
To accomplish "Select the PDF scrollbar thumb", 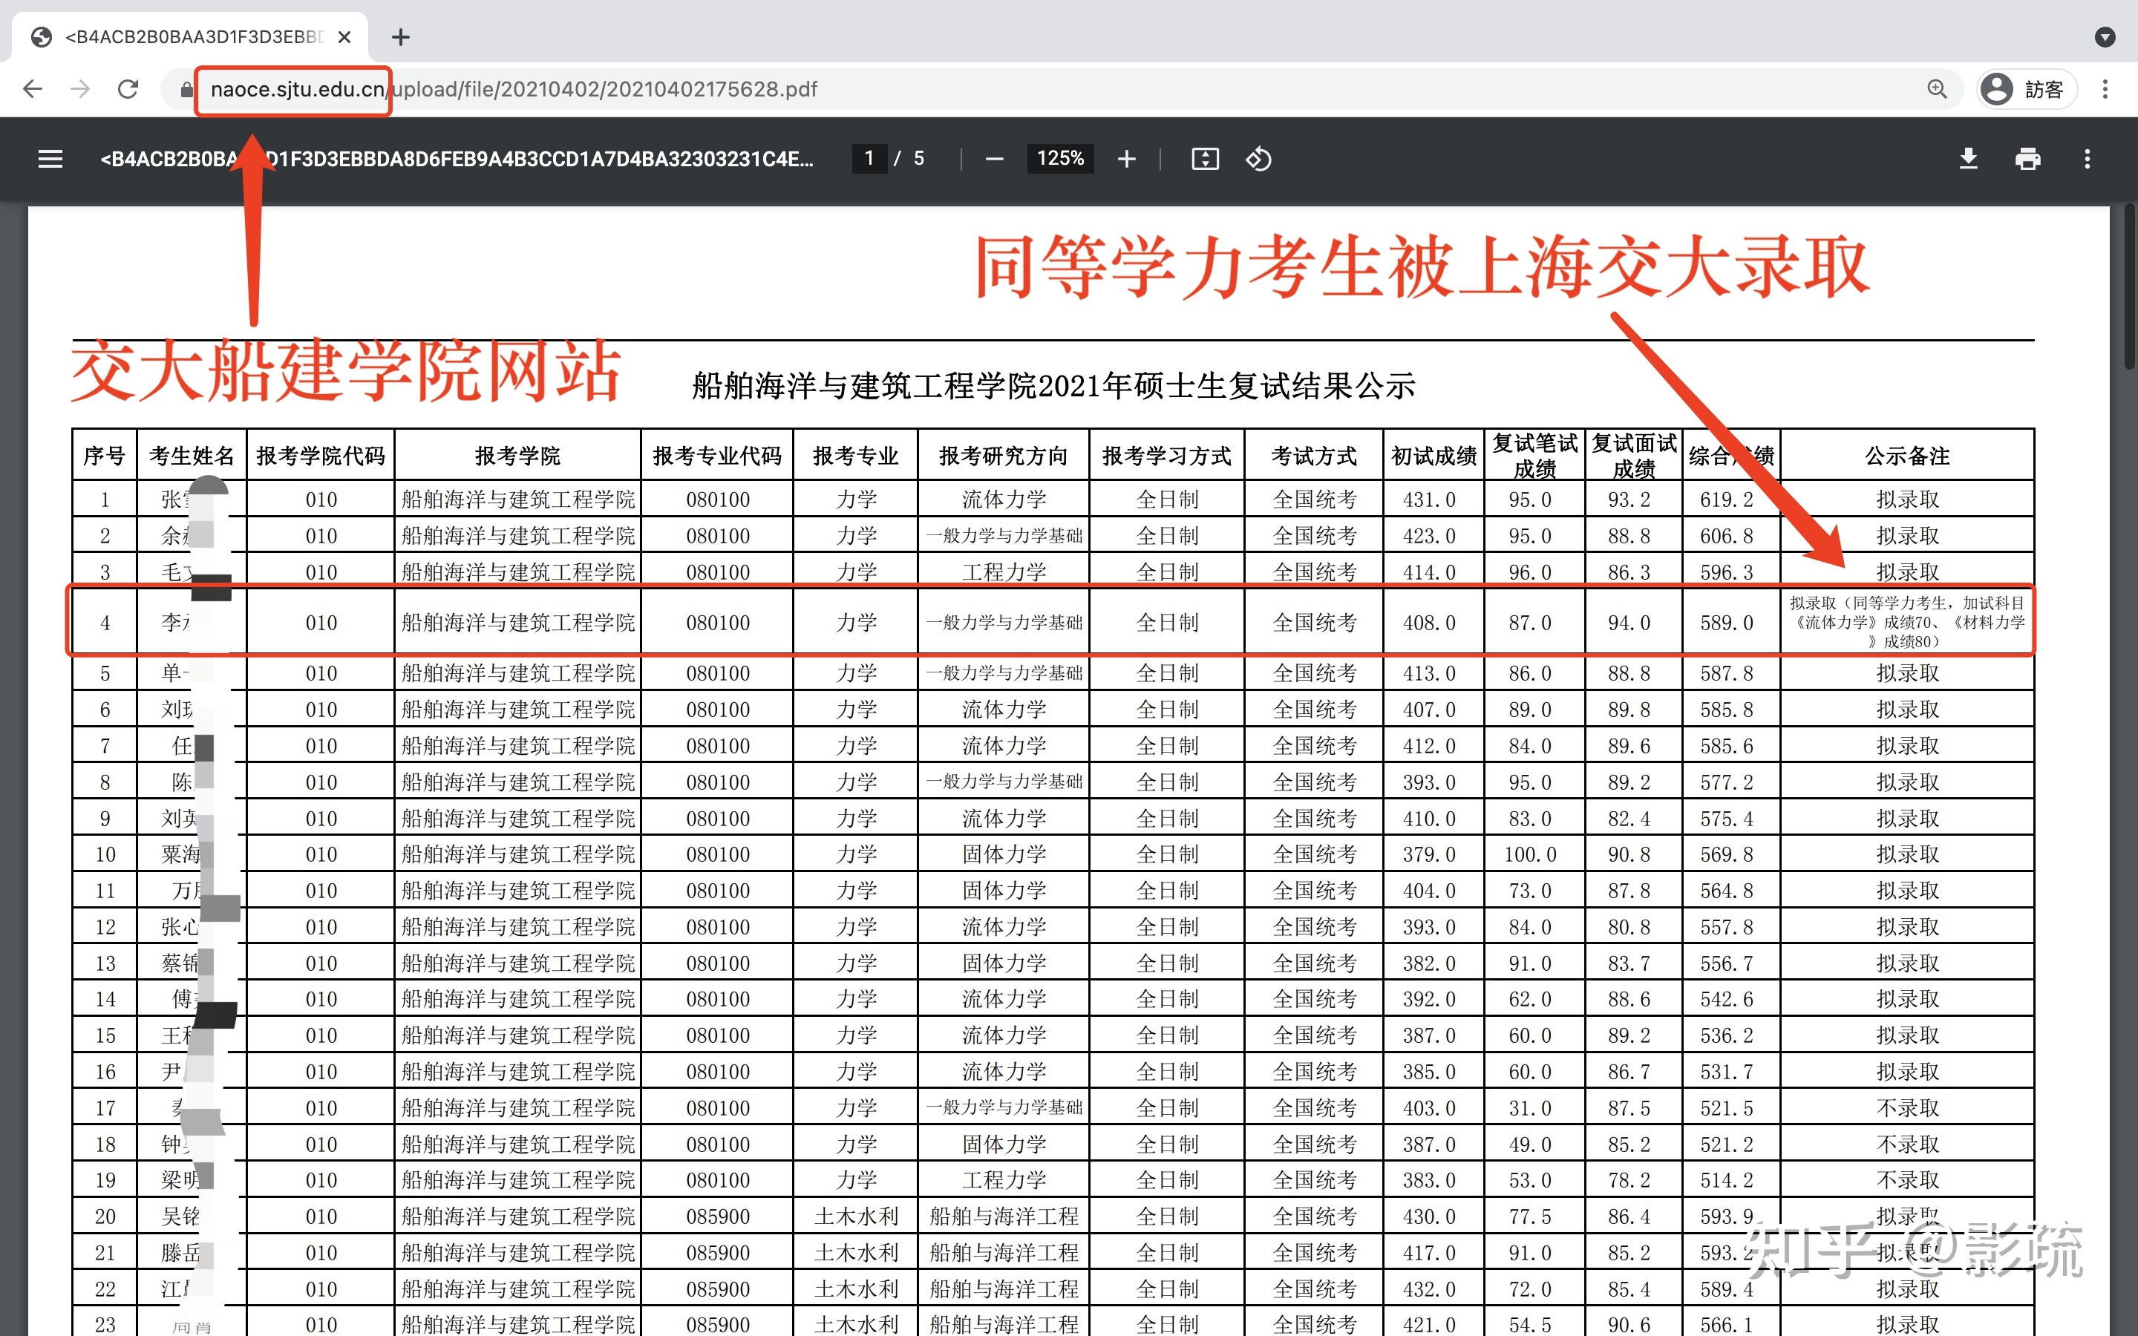I will coord(2129,286).
